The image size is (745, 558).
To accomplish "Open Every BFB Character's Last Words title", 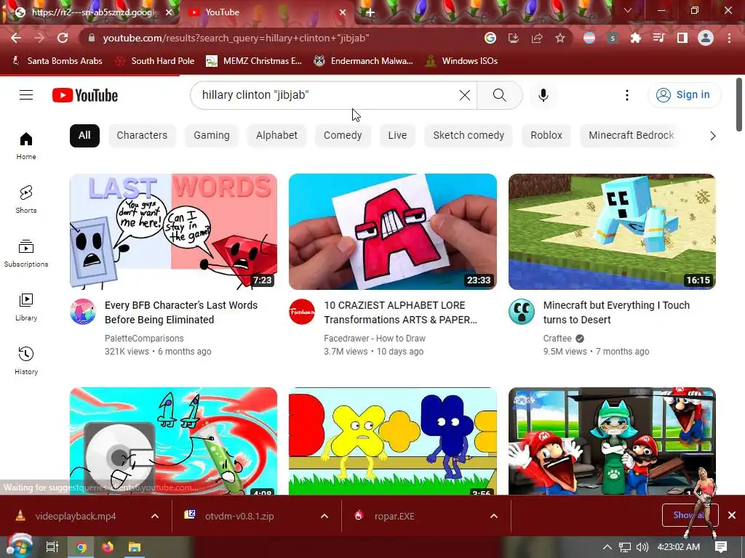I will click(181, 312).
